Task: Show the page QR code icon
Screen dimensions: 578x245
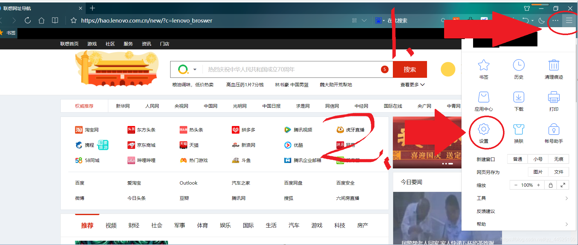Action: pos(354,20)
